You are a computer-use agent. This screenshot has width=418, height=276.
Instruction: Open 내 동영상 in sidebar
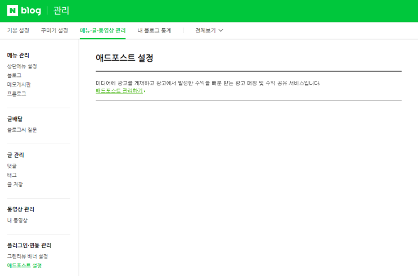(17, 220)
